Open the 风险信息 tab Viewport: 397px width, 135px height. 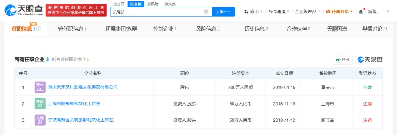[208, 29]
